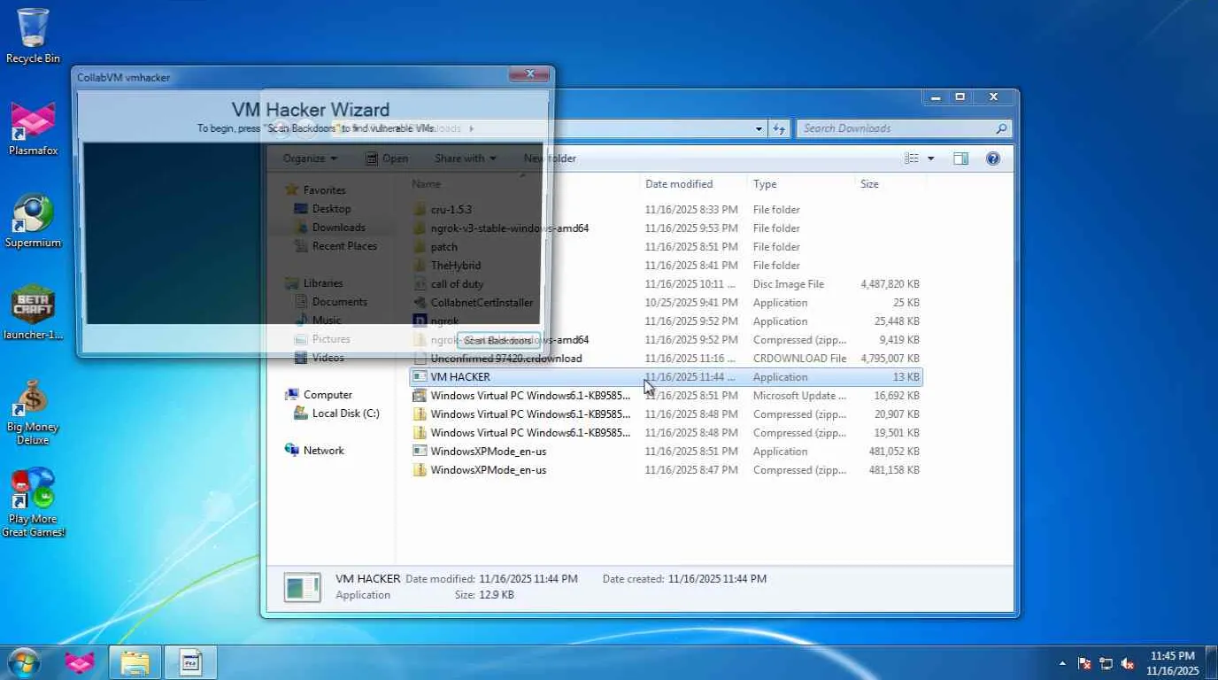Select the TheHybrid folder
Image resolution: width=1218 pixels, height=680 pixels.
click(x=666, y=266)
